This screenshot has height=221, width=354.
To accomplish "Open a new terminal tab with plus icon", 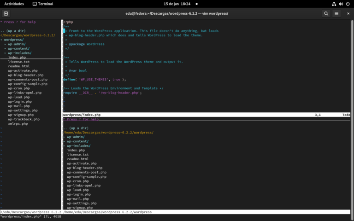I will tap(6, 13).
